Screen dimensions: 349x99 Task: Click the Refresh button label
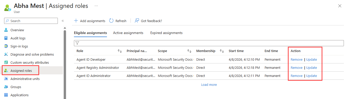pos(121,21)
